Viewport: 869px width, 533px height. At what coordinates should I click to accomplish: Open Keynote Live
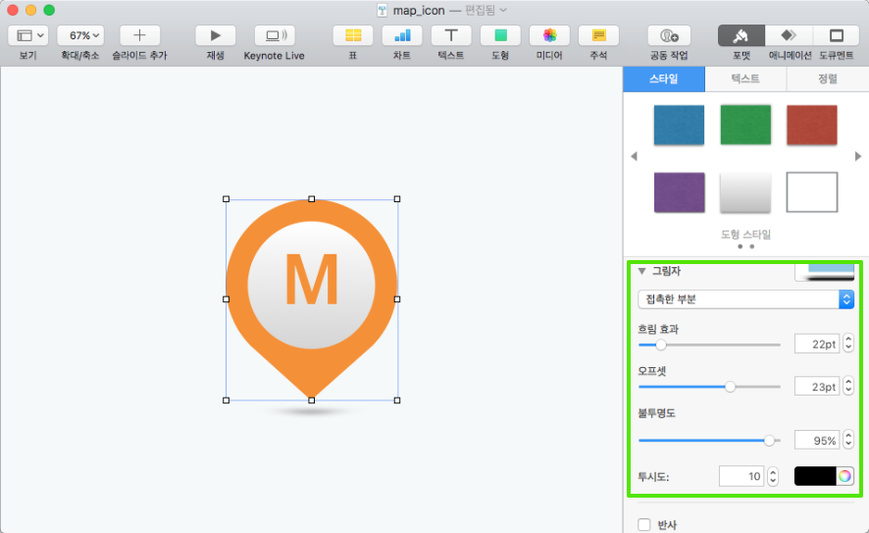[x=275, y=35]
